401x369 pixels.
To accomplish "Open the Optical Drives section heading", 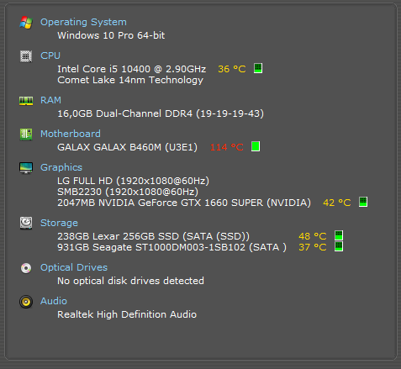I will click(74, 267).
